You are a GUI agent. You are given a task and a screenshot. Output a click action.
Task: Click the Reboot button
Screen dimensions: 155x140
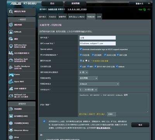click(x=76, y=3)
